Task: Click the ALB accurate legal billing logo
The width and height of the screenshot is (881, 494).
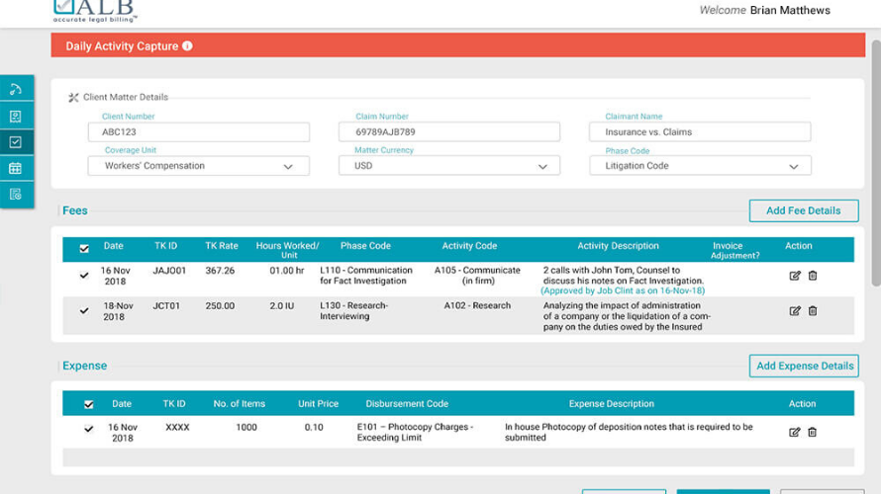Action: click(x=95, y=11)
